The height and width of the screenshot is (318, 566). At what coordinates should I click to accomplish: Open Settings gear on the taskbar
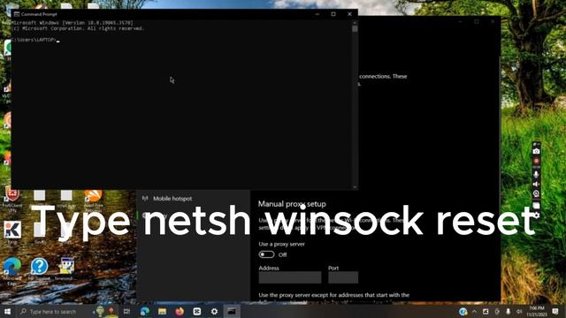[214, 312]
